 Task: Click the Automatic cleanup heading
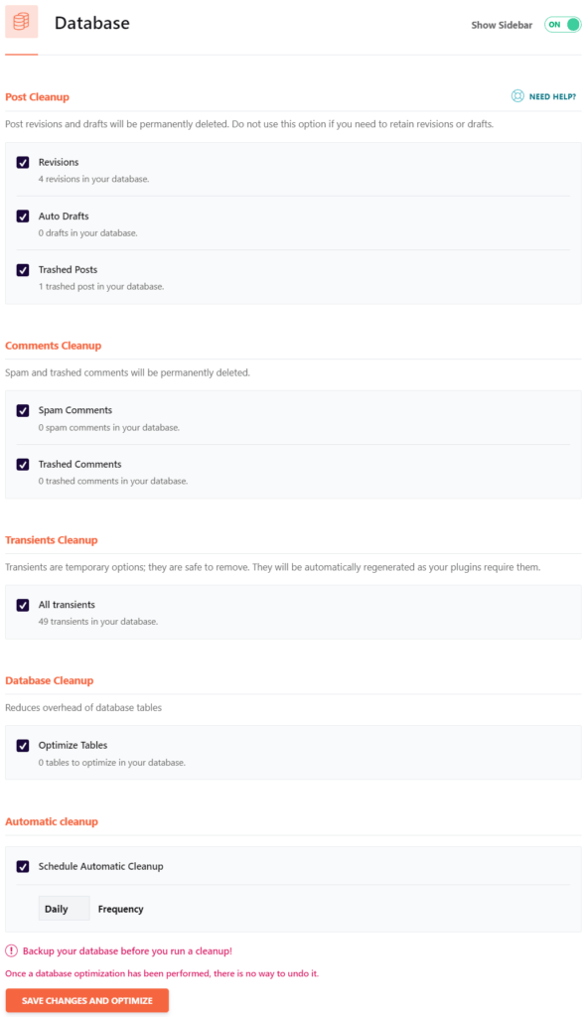click(52, 821)
